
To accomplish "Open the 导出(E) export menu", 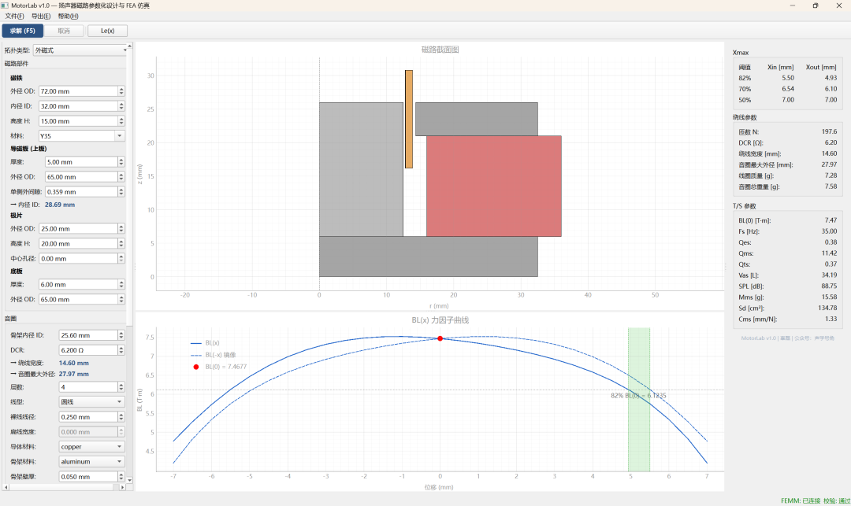I will pyautogui.click(x=41, y=16).
